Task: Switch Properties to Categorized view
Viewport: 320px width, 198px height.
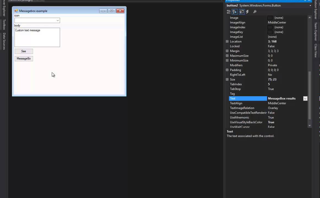Action: [229, 12]
